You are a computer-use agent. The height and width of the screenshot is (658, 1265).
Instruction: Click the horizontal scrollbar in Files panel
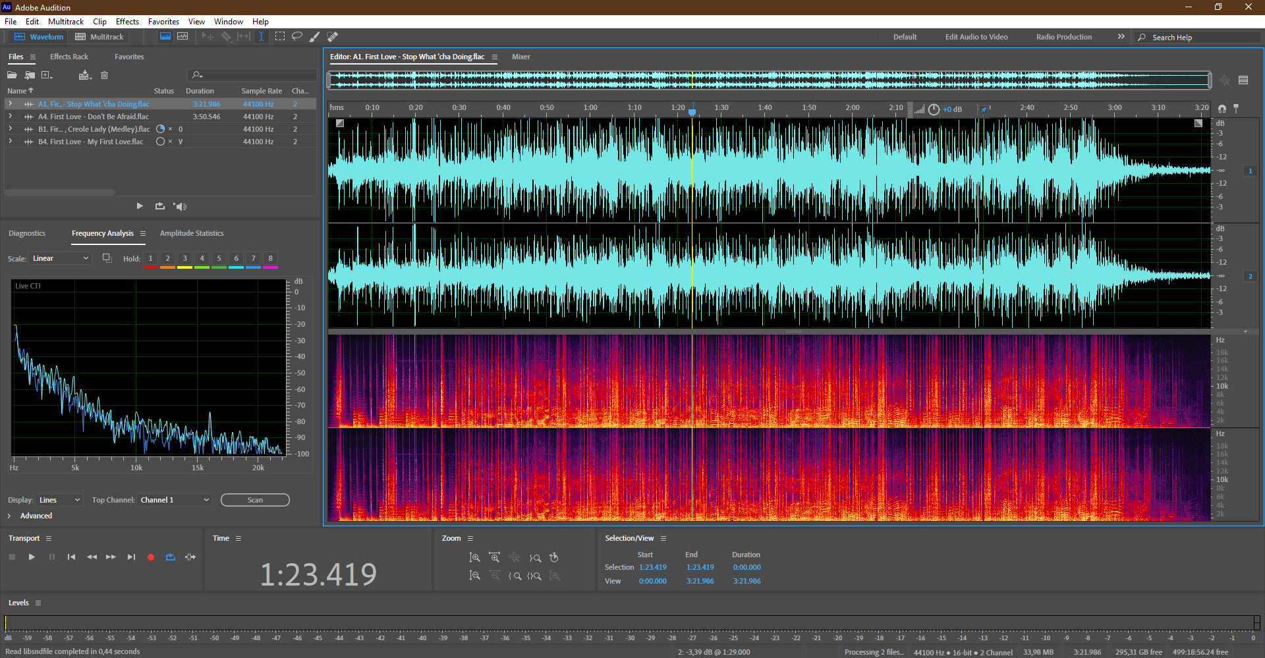pyautogui.click(x=60, y=192)
